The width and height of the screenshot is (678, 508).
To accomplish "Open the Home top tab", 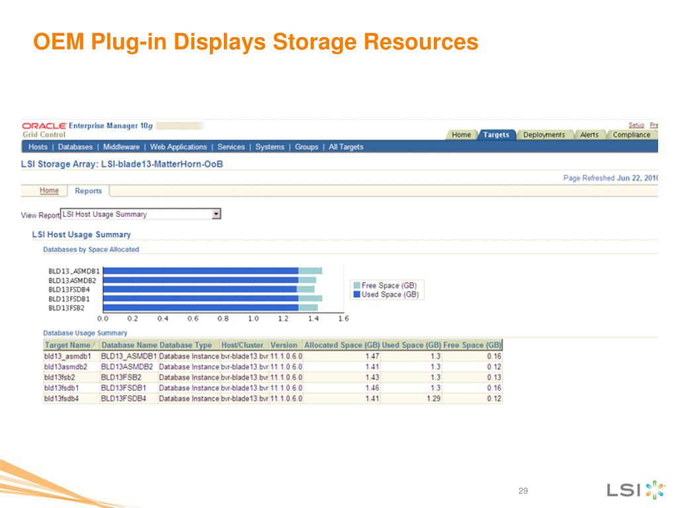I will tap(461, 135).
